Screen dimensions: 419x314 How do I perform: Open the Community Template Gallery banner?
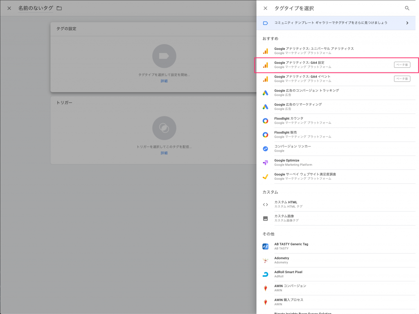pyautogui.click(x=336, y=23)
